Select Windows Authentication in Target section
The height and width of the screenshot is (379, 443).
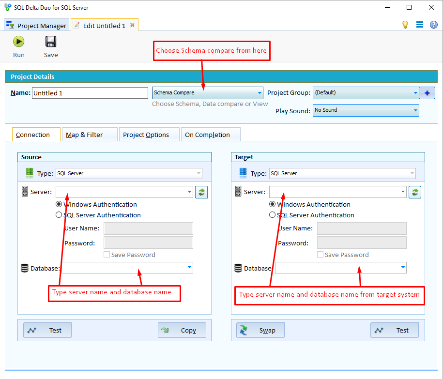point(273,204)
